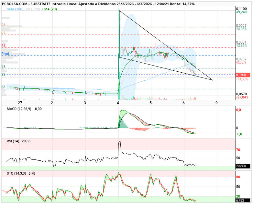The height and width of the screenshot is (204, 253).
Task: Click the SMA (100) legend label
Action: (15, 9)
